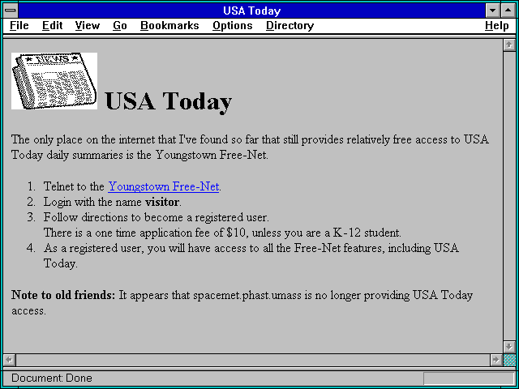The image size is (519, 389).
Task: Open the View menu
Action: pyautogui.click(x=87, y=26)
